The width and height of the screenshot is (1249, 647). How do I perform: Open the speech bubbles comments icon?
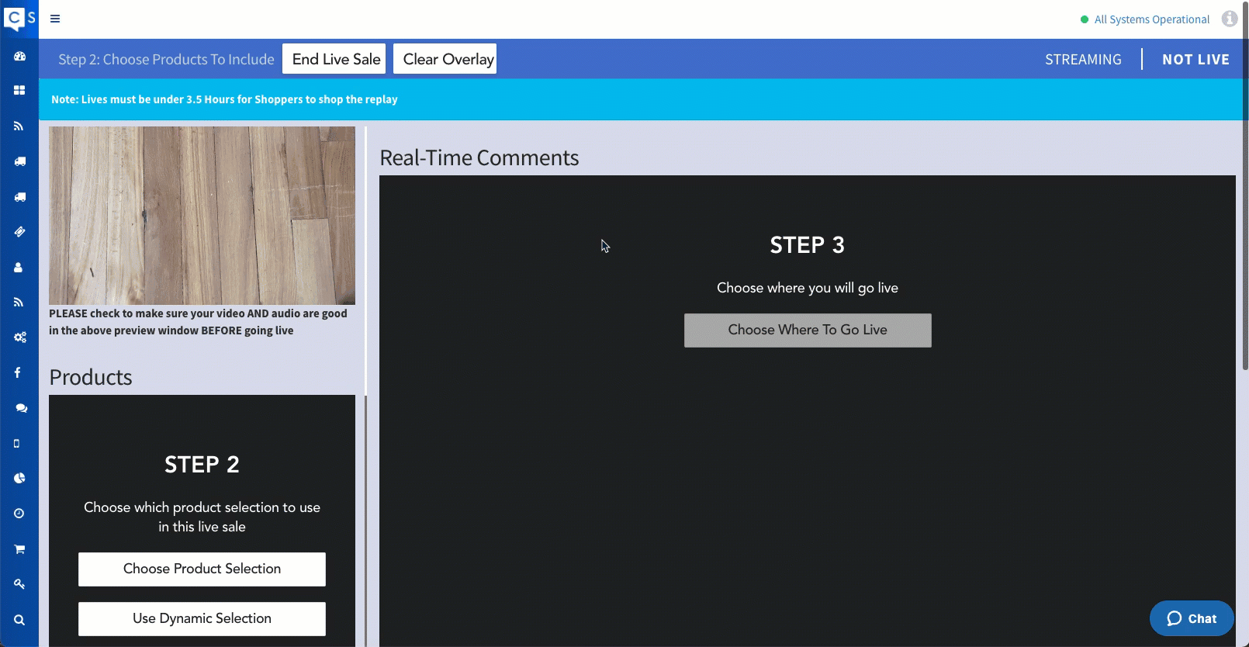tap(20, 408)
